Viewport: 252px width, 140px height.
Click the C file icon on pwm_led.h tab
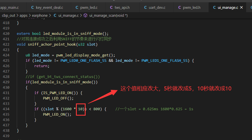pyautogui.click(x=179, y=8)
